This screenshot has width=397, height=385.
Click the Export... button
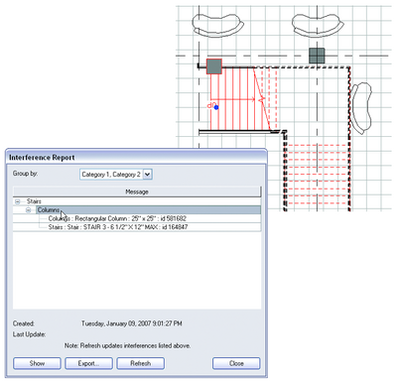click(x=88, y=363)
